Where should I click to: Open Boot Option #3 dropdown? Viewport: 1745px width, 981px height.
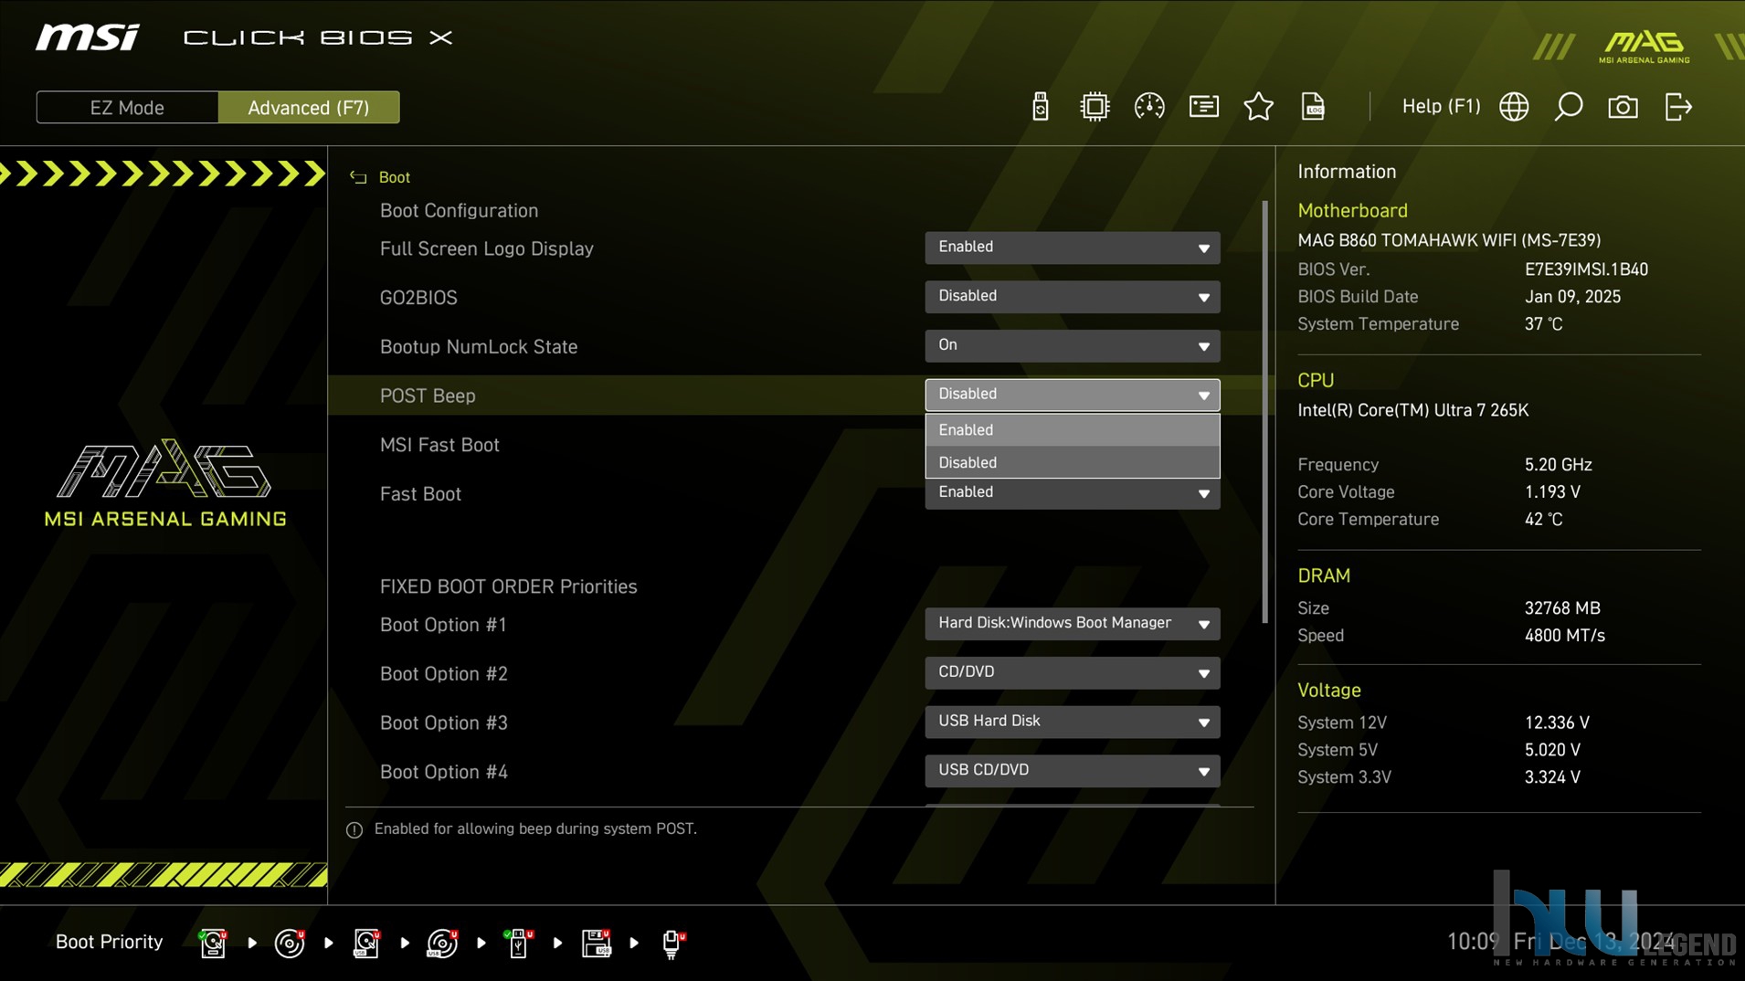[1072, 722]
